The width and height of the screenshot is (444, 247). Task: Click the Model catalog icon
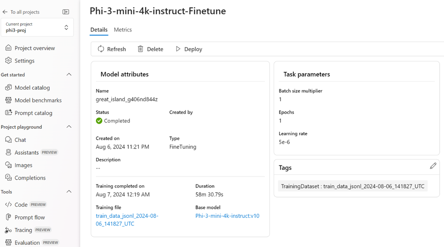(8, 87)
